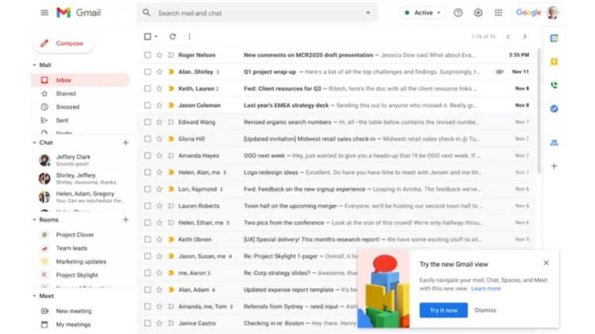Screen dimensions: 595x334
Task: Open the Google apps grid
Action: 498,13
